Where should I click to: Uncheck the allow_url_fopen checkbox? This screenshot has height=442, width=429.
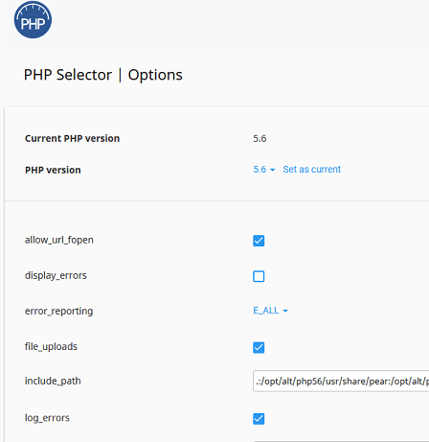pyautogui.click(x=259, y=241)
